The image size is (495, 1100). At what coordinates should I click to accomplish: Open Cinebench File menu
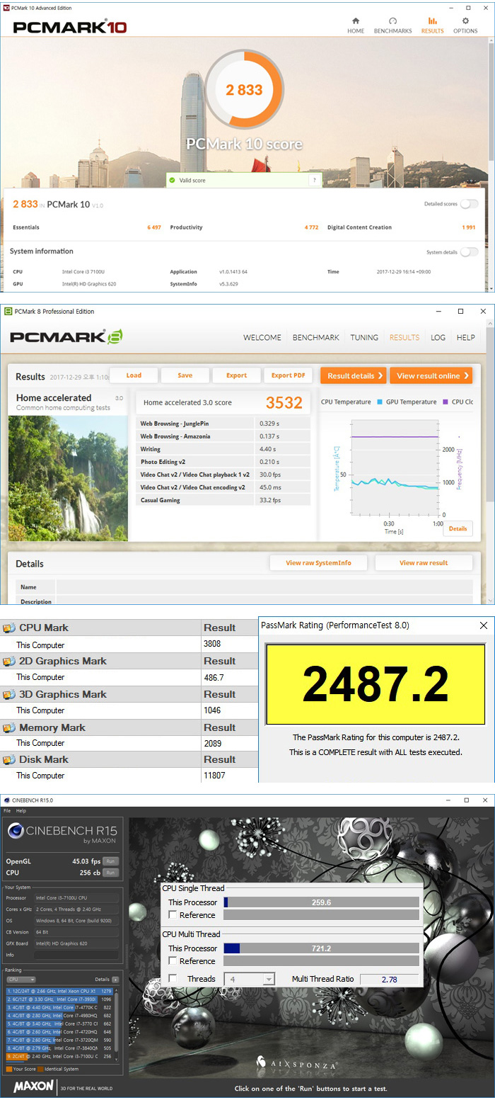[x=7, y=811]
